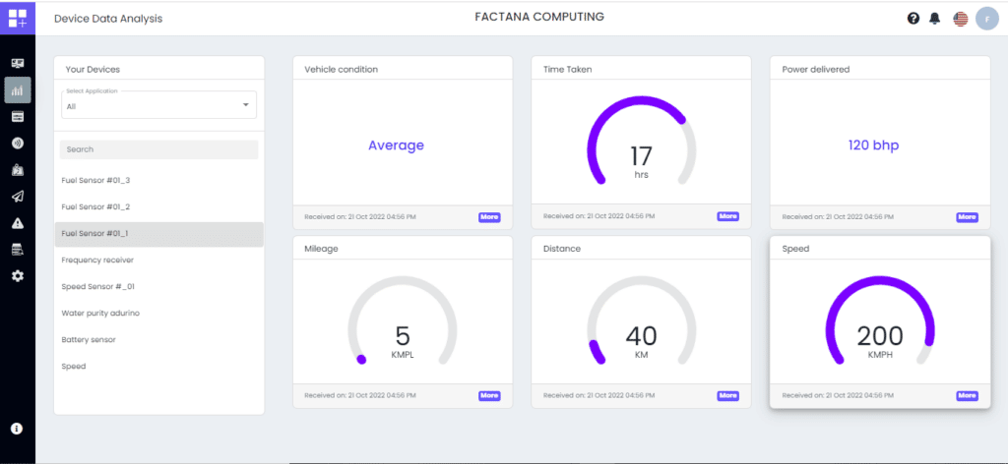Screen dimensions: 1008x464
Task: Click More on Vehicle condition card
Action: pyautogui.click(x=489, y=217)
